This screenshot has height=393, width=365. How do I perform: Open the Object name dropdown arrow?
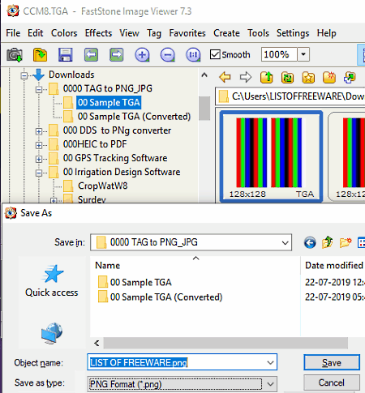point(270,362)
